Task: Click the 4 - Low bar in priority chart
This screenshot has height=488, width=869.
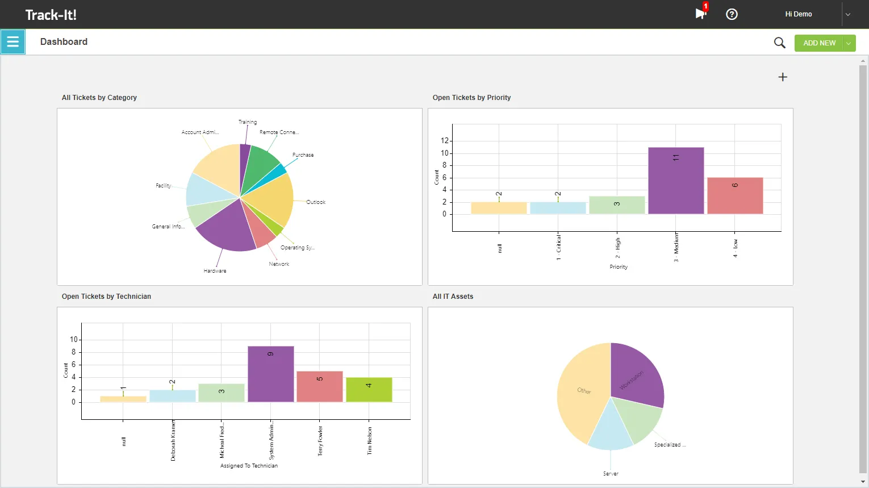Action: tap(735, 195)
